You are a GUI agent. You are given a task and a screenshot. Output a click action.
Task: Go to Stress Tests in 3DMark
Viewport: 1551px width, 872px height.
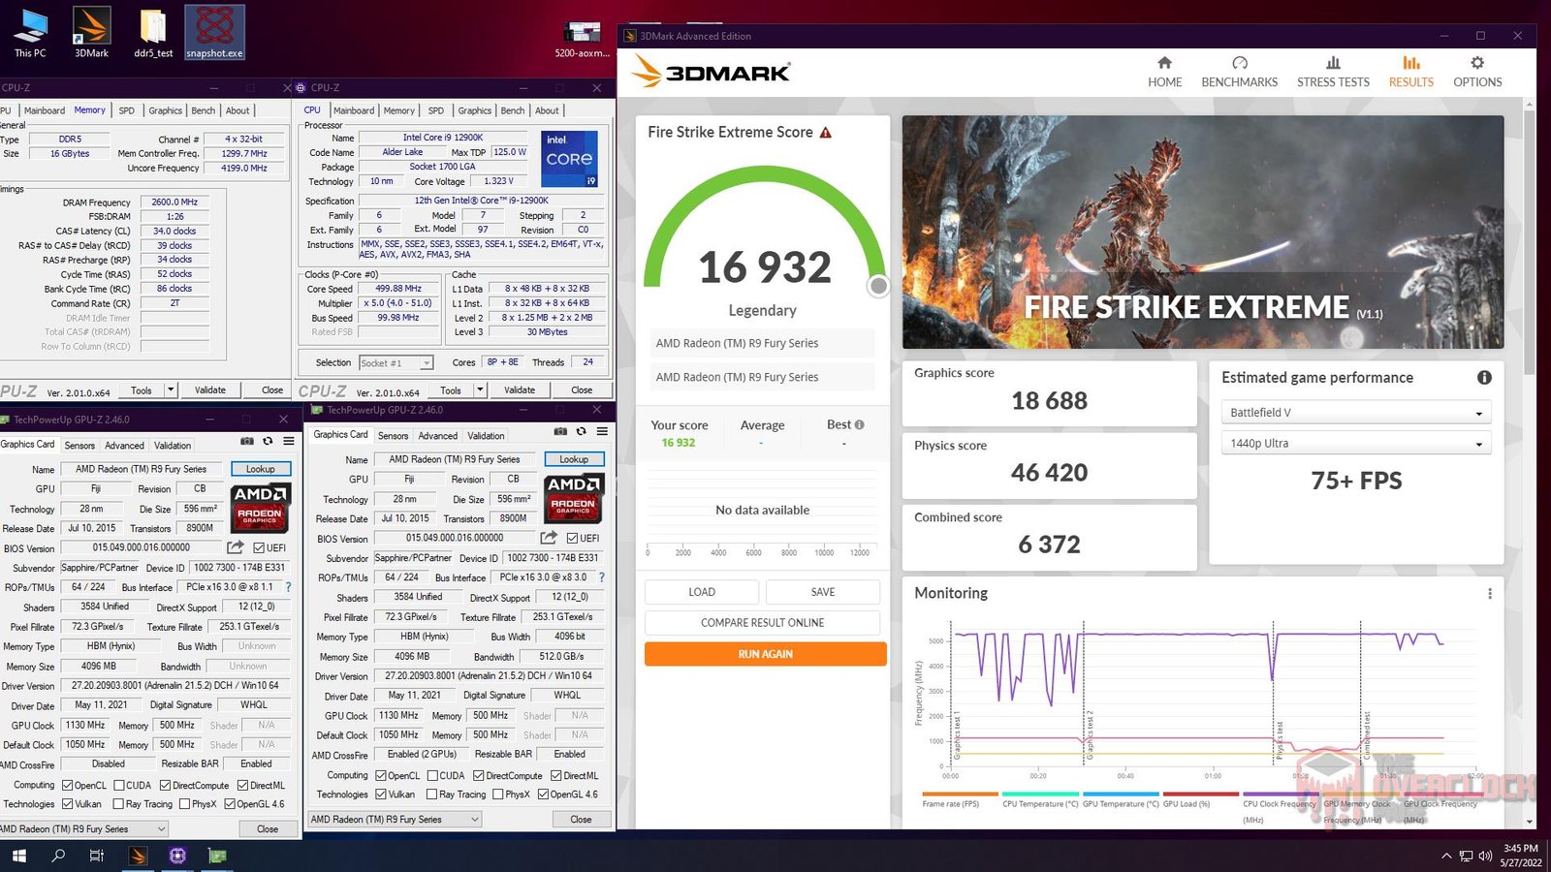point(1333,72)
